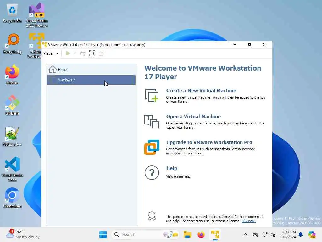322x242 pixels.
Task: Select the Git Bash desktop icon
Action: click(x=12, y=105)
